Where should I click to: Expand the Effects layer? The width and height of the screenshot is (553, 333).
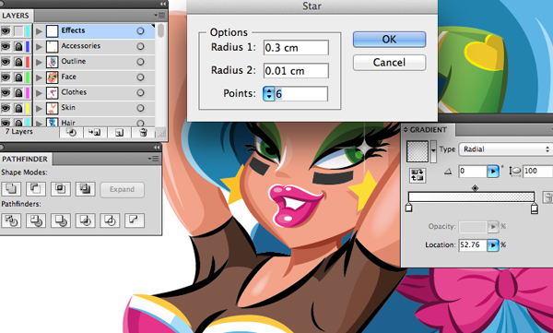pyautogui.click(x=39, y=31)
